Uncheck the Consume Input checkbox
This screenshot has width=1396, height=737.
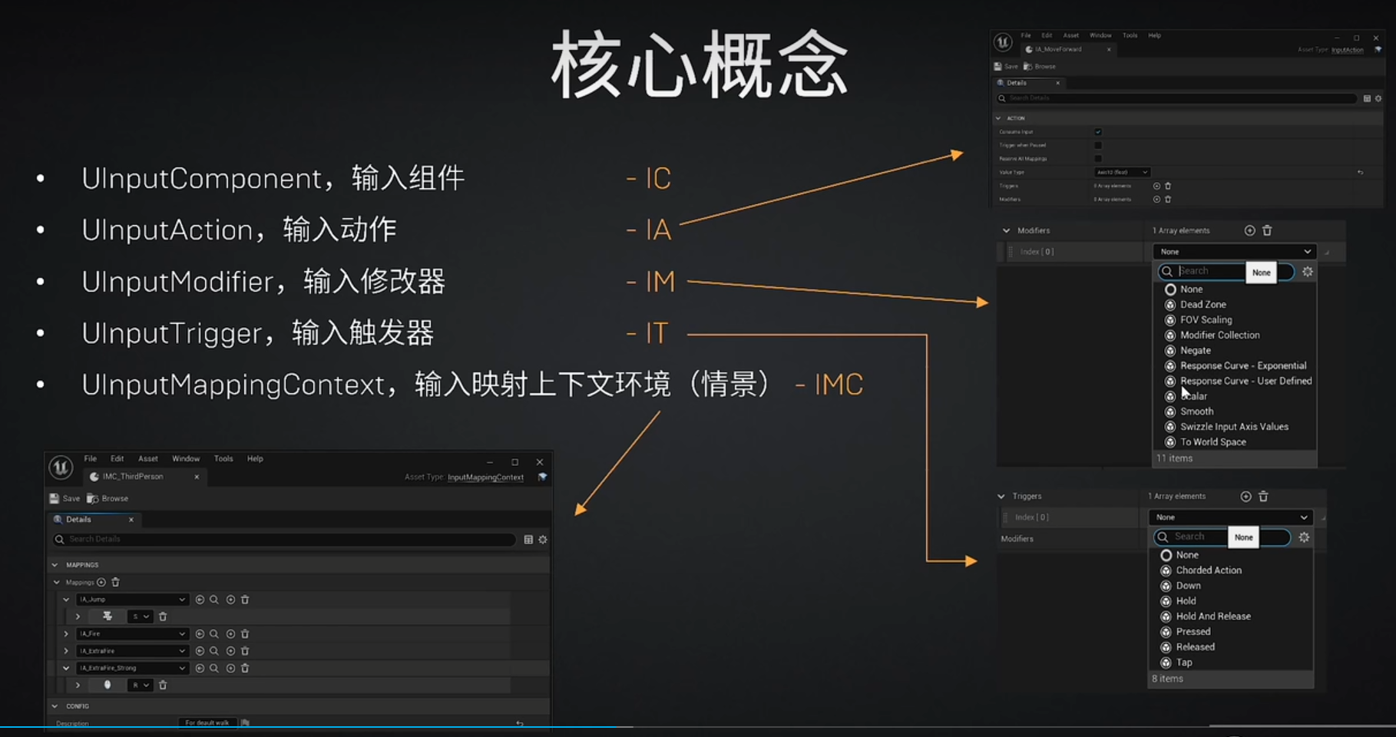1097,132
